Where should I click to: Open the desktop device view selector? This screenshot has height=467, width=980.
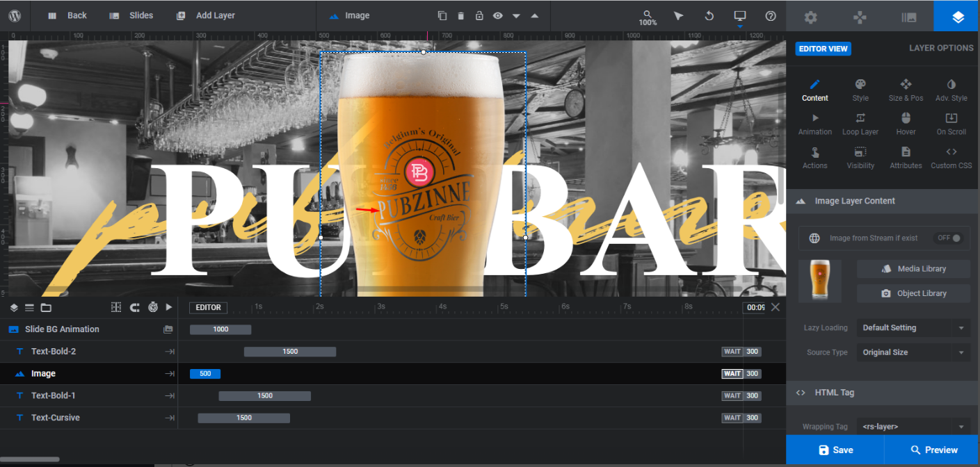pos(739,15)
